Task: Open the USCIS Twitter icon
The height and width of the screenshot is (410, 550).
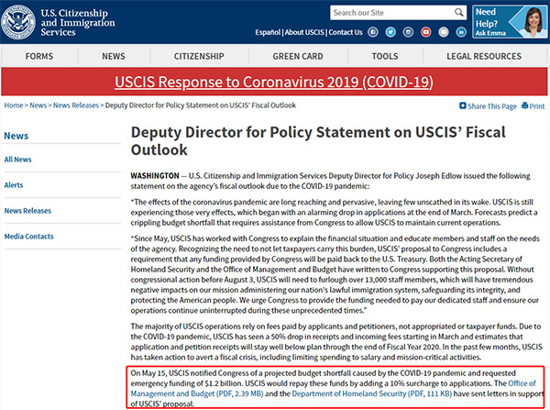Action: point(390,32)
